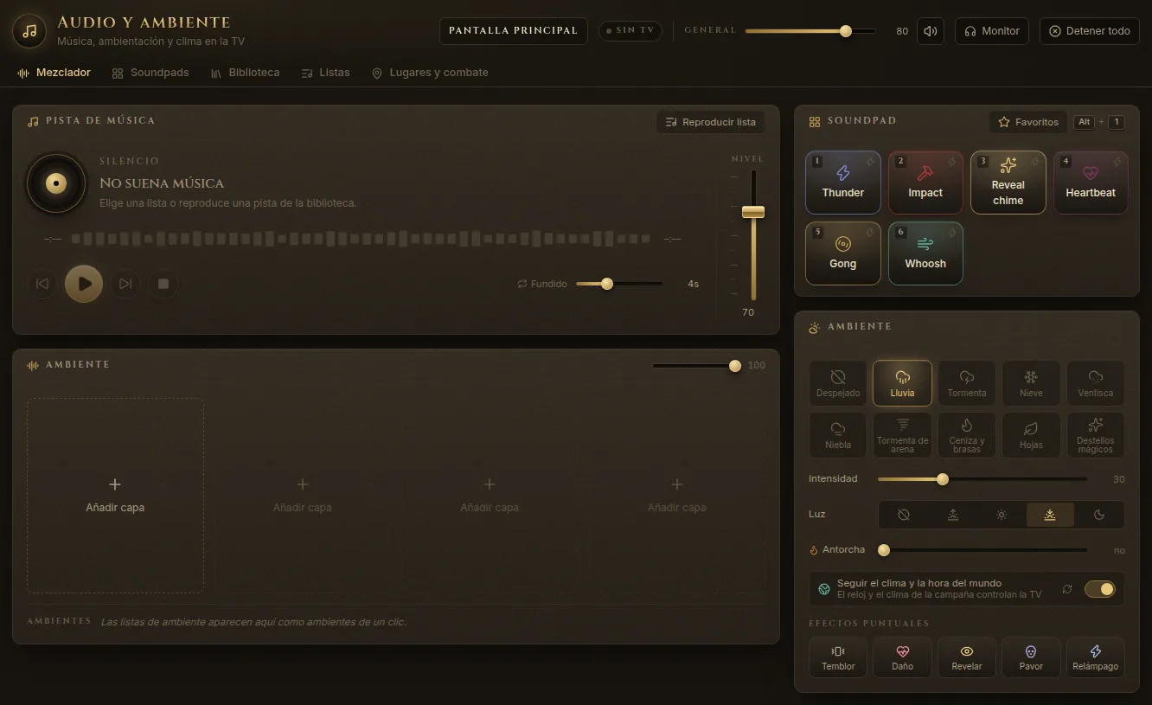This screenshot has width=1152, height=705.
Task: Adjust the Intensidad slider
Action: pyautogui.click(x=982, y=479)
